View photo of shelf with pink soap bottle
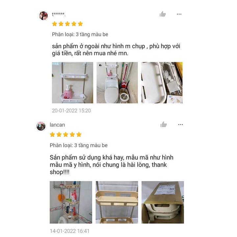Image resolution: width=237 pixels, height=237 pixels. [72, 83]
